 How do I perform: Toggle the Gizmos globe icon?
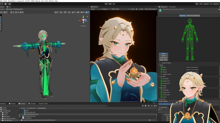point(86,12)
